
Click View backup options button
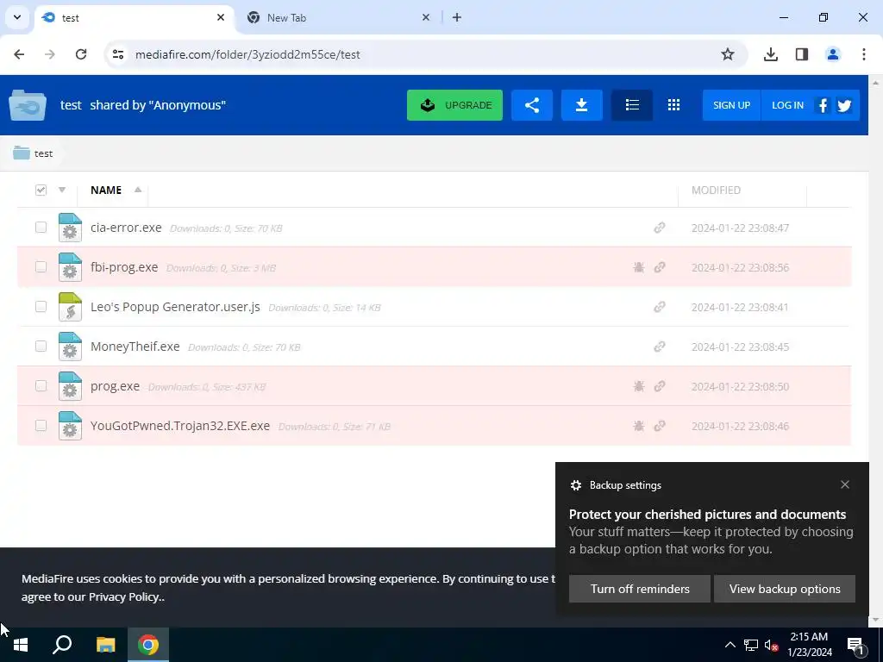(785, 589)
